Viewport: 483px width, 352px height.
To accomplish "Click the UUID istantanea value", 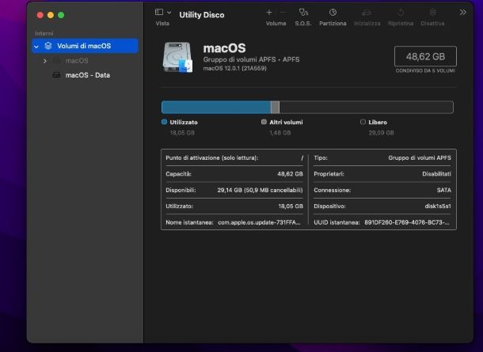I will [x=407, y=222].
